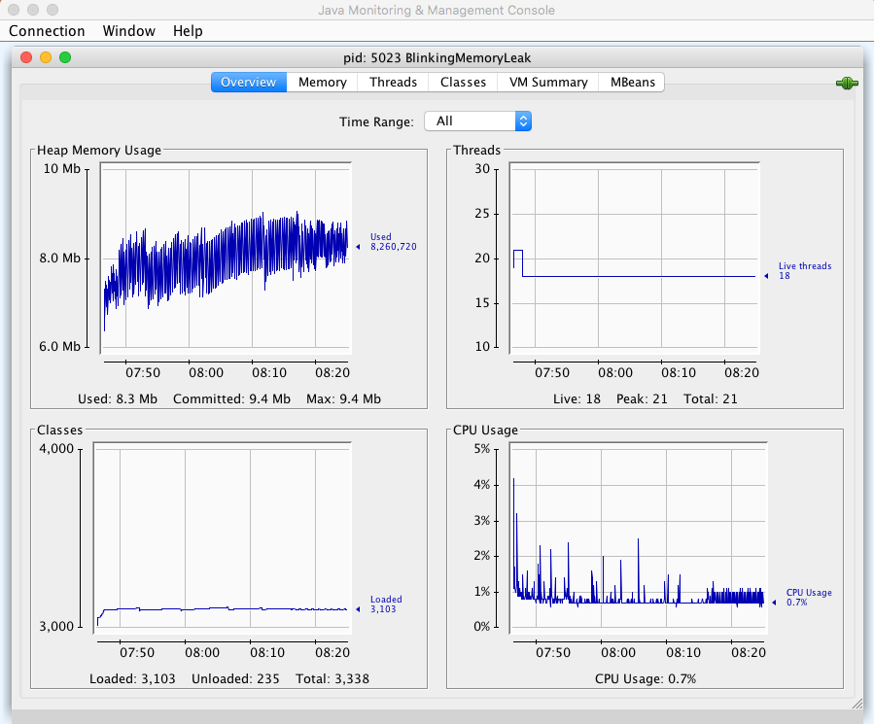The image size is (874, 725).
Task: Open the Window menu
Action: [x=128, y=31]
